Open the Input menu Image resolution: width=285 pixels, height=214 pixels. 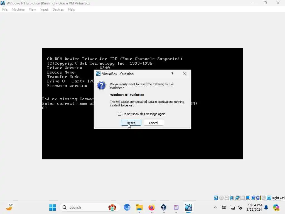point(44,9)
